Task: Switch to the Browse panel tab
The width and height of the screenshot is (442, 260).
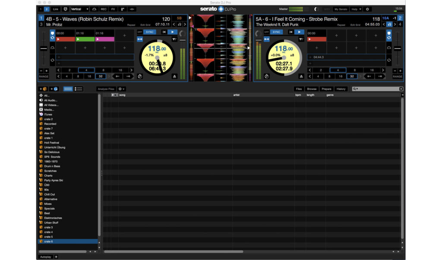Action: pyautogui.click(x=312, y=89)
